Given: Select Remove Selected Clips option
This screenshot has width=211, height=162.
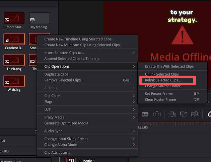Looking at the screenshot, I should click(x=87, y=80).
